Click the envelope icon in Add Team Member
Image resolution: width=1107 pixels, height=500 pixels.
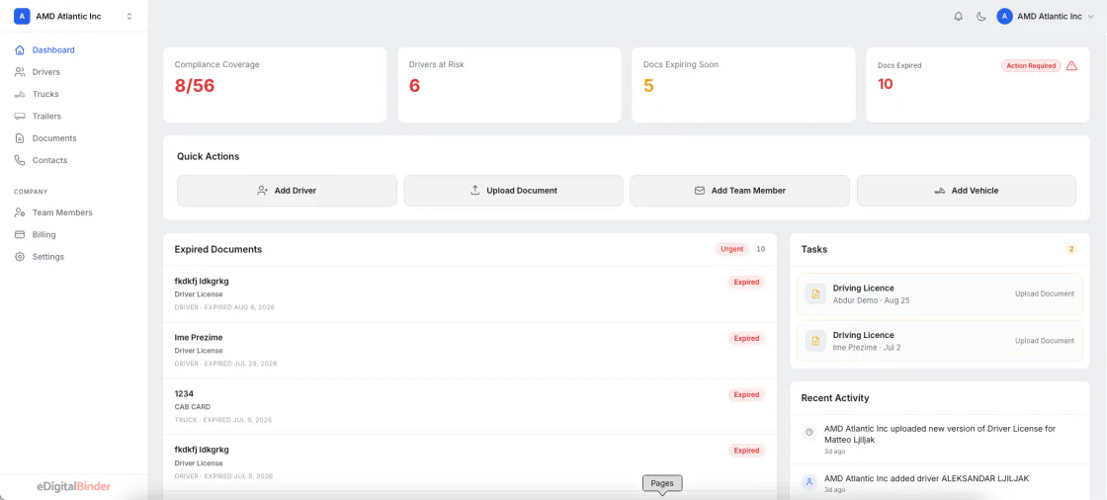(x=700, y=191)
